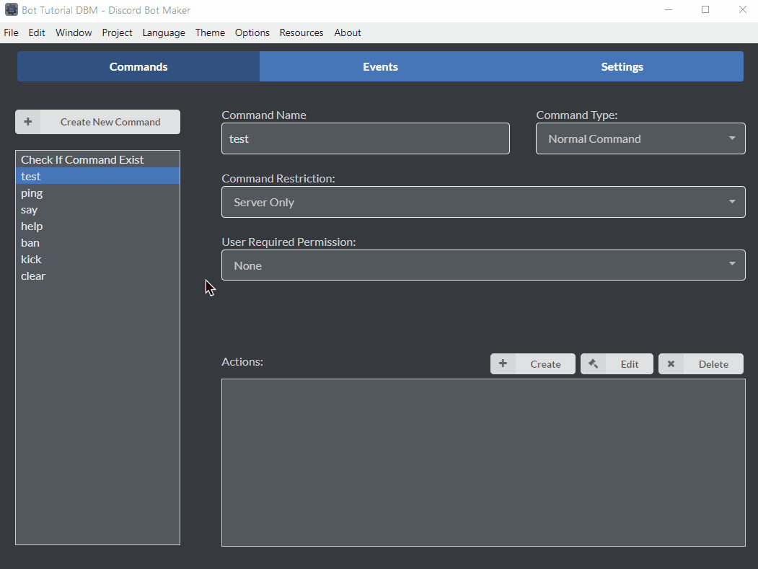
Task: Open the Resources menu
Action: coord(301,33)
